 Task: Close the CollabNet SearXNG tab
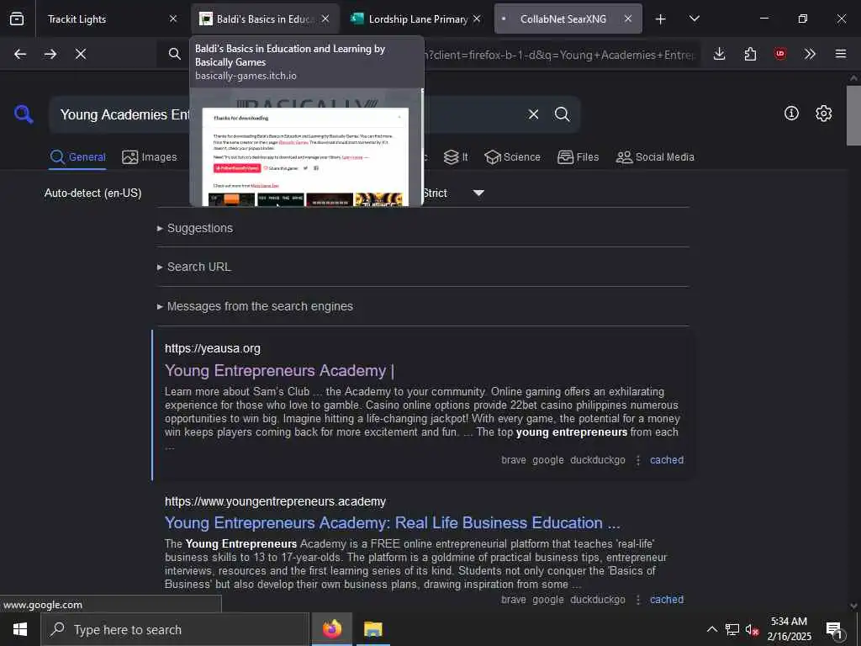pos(627,19)
